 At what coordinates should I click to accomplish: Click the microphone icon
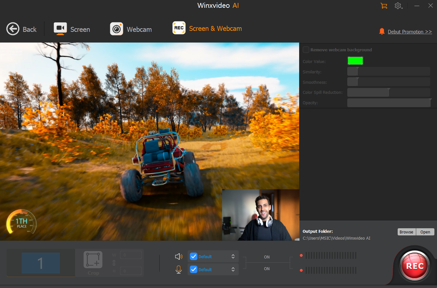point(179,269)
